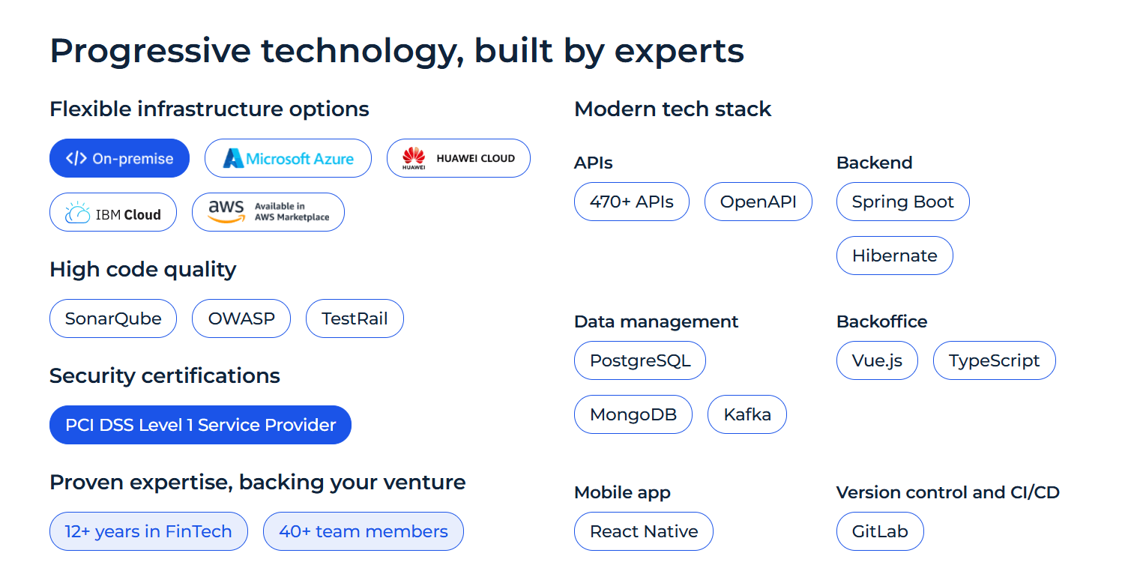Click PCI DSS Level 1 Service Provider

click(200, 425)
